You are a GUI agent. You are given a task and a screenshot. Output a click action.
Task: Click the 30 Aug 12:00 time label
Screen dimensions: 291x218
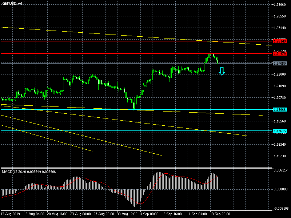(x=127, y=214)
